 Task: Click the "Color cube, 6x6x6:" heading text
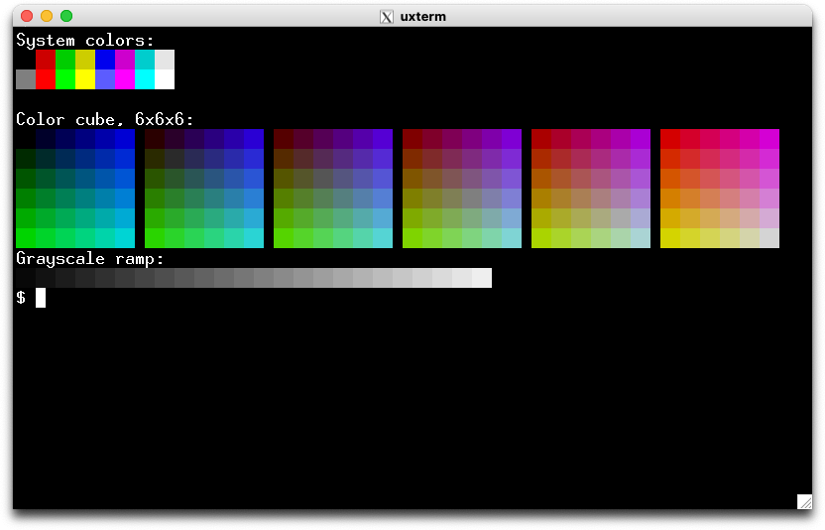pos(105,119)
